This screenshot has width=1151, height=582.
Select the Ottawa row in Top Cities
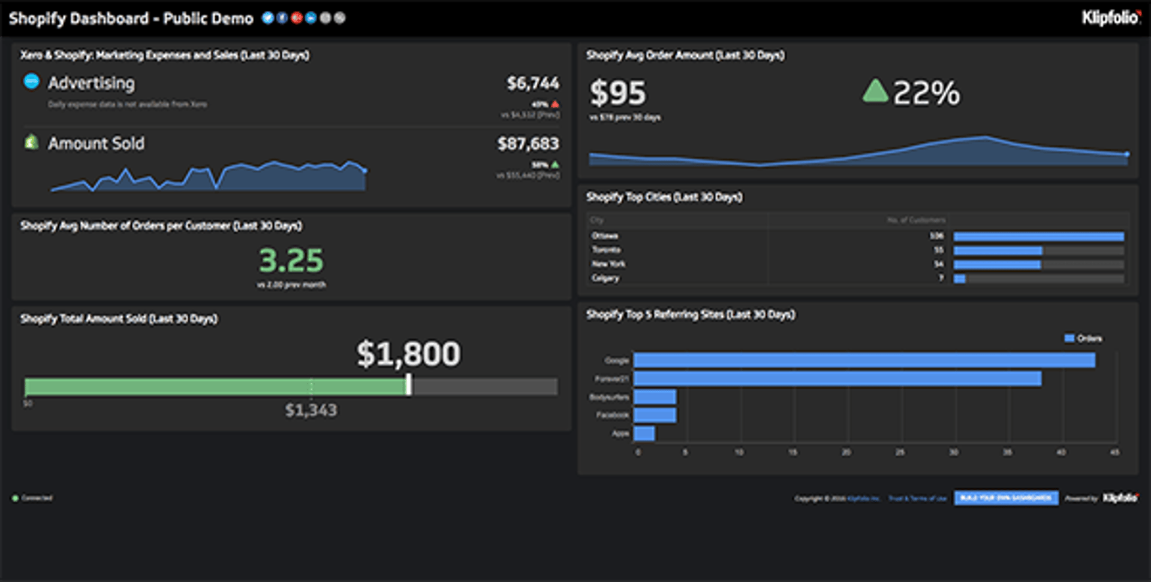pyautogui.click(x=605, y=236)
